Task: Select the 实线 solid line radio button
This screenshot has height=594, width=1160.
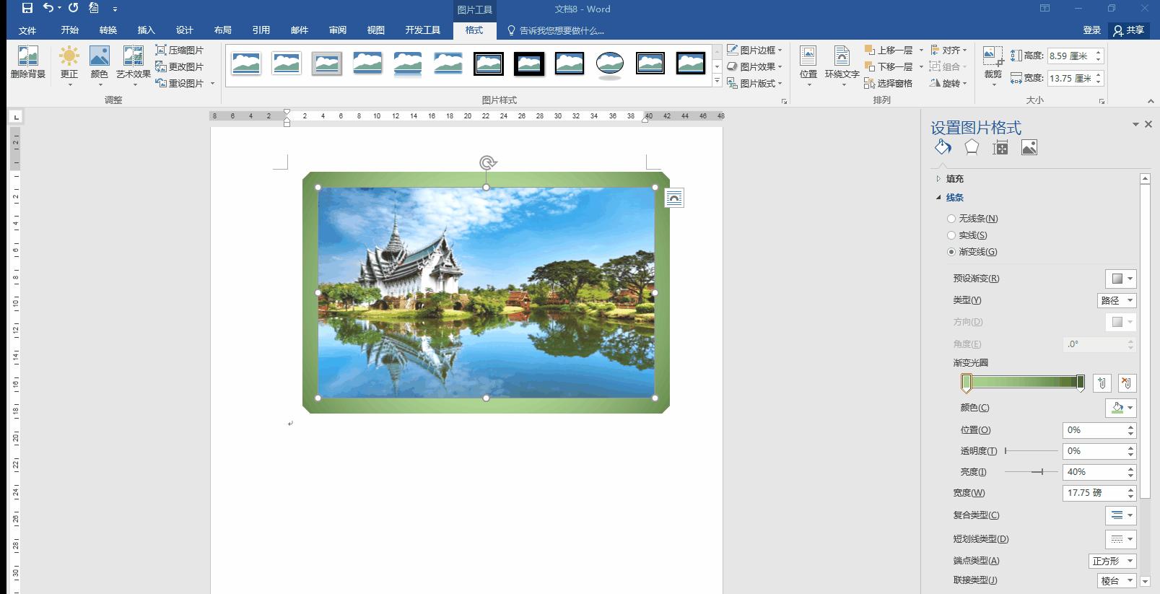Action: (951, 235)
